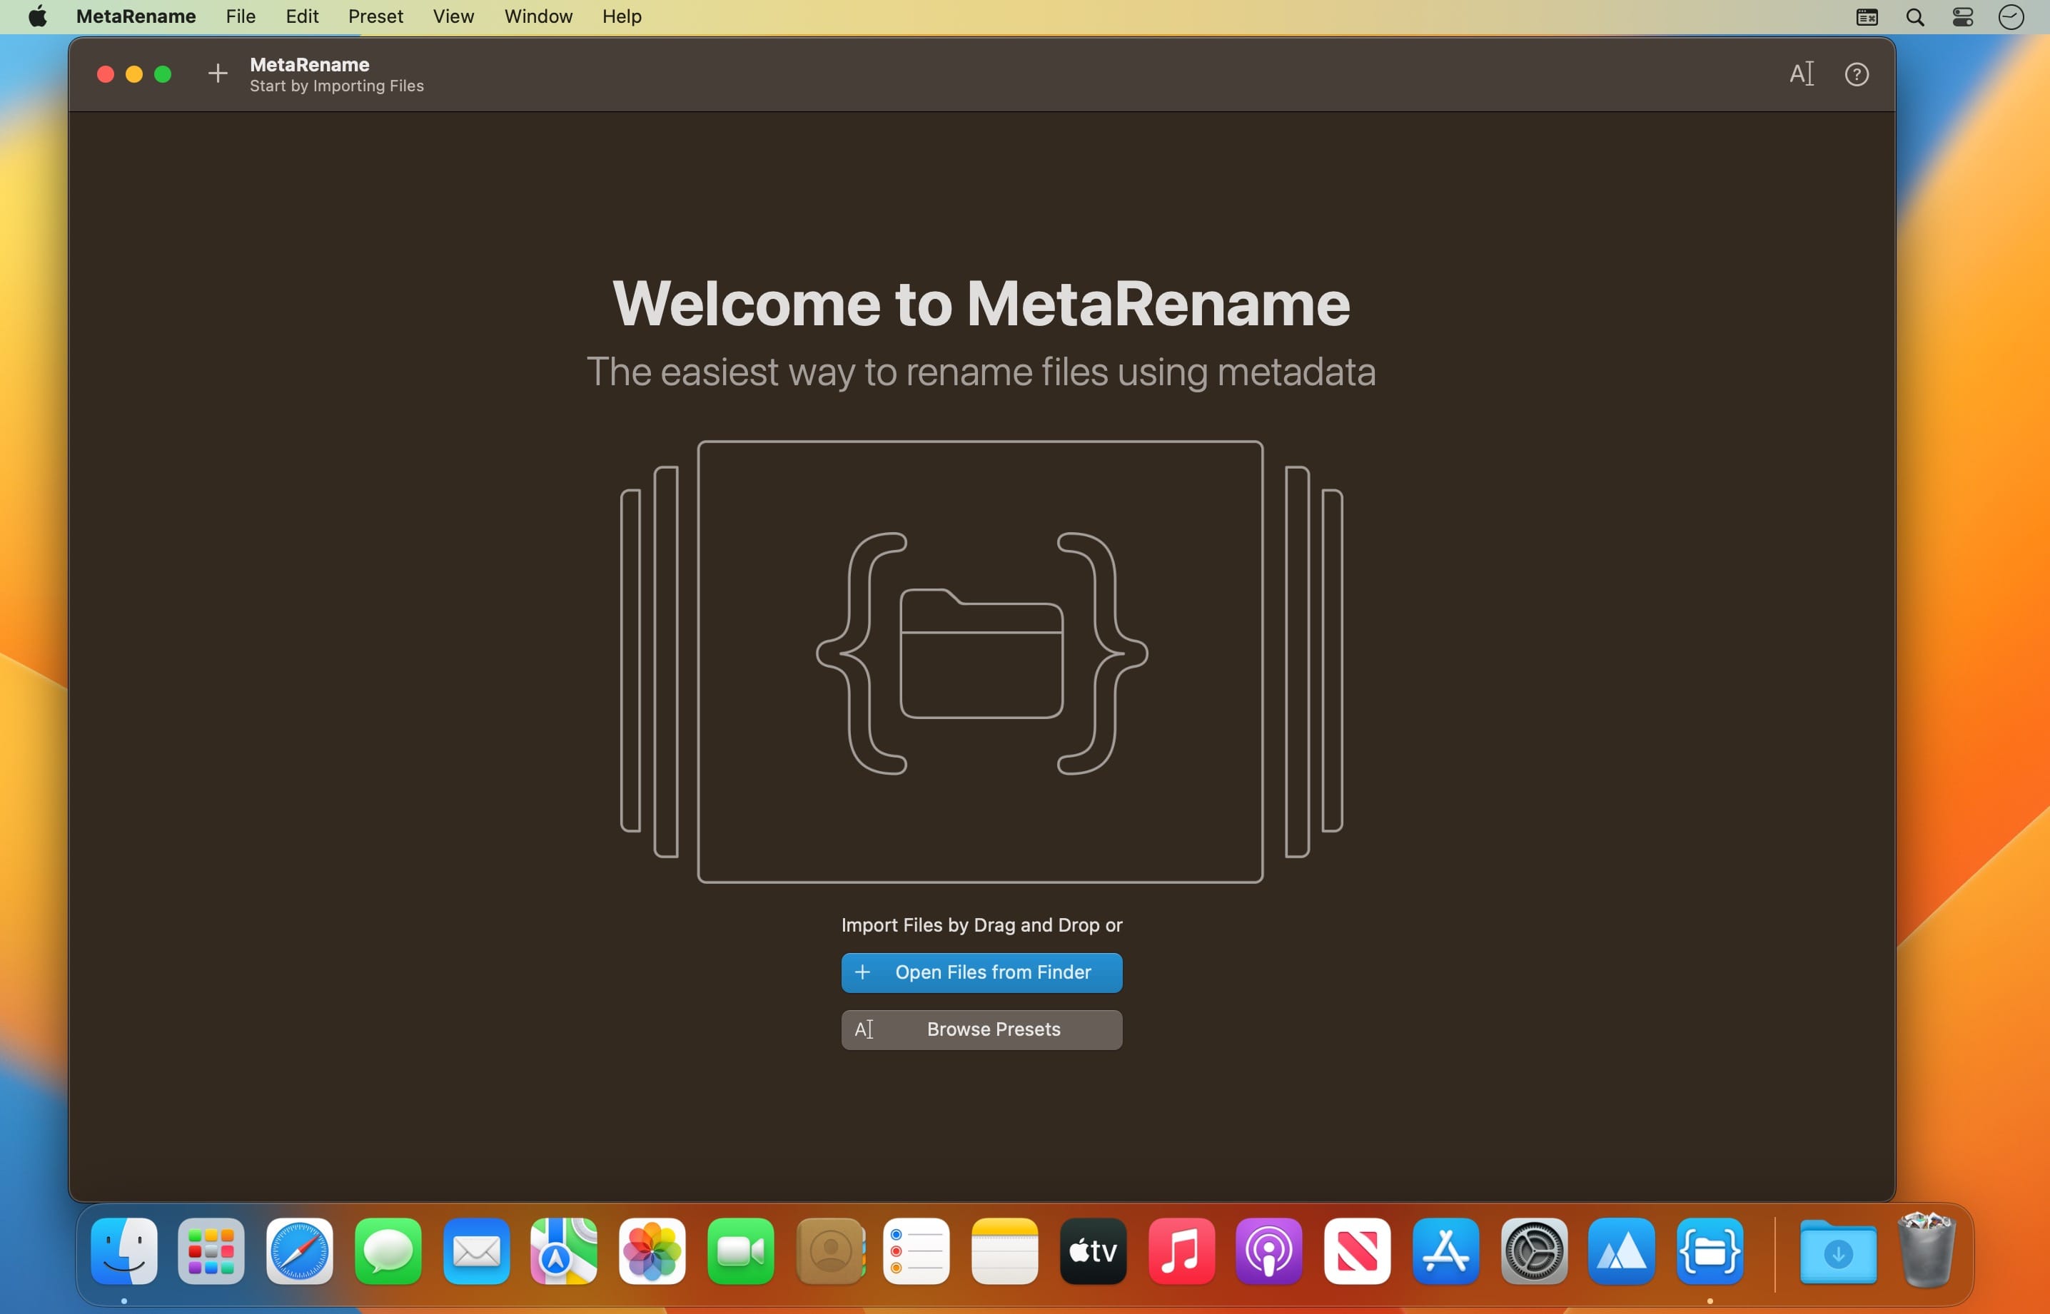Open System Settings from the Dock
The width and height of the screenshot is (2050, 1314).
point(1535,1252)
